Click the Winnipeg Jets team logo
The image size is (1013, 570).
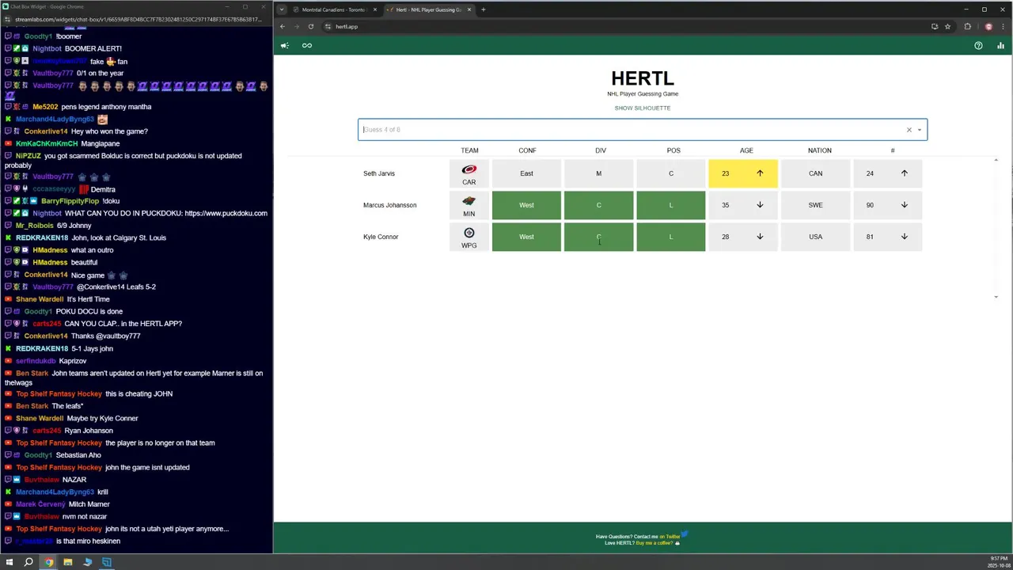click(469, 233)
